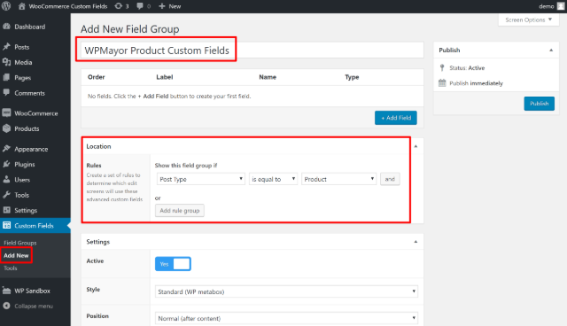Click the Users person icon
Viewport: 567px width, 326px height.
pos(6,179)
